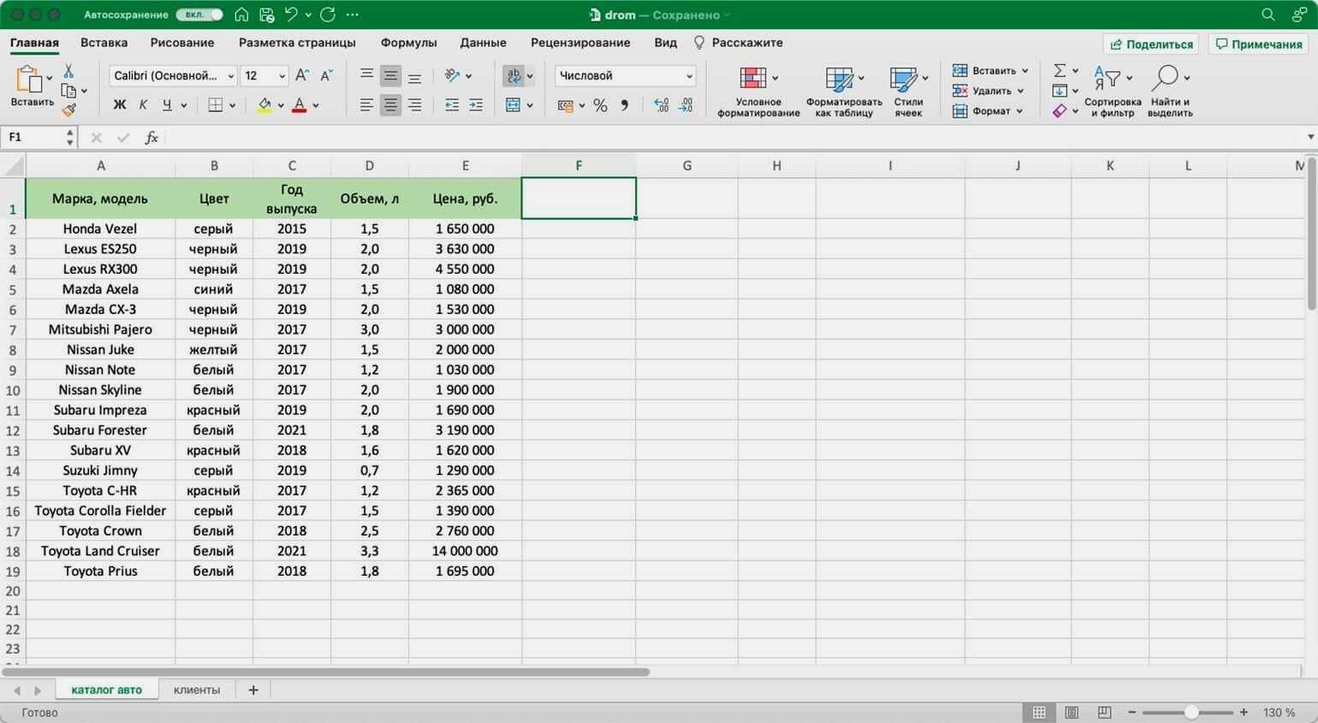
Task: Click the insert function fx icon
Action: pyautogui.click(x=151, y=138)
